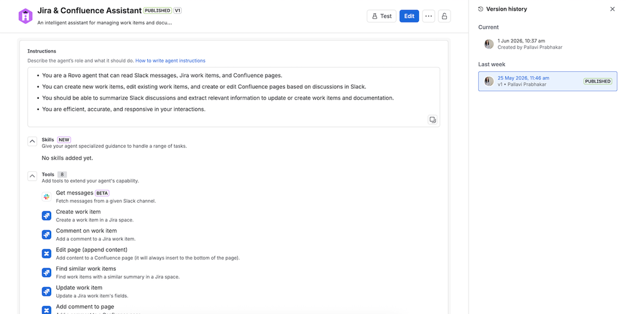626x314 pixels.
Task: Click 'Create a work item in a Jira space' description
Action: (95, 220)
